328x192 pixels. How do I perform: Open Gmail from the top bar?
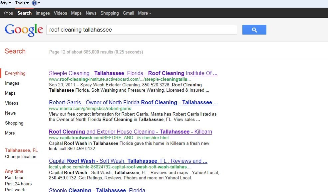coord(128,13)
